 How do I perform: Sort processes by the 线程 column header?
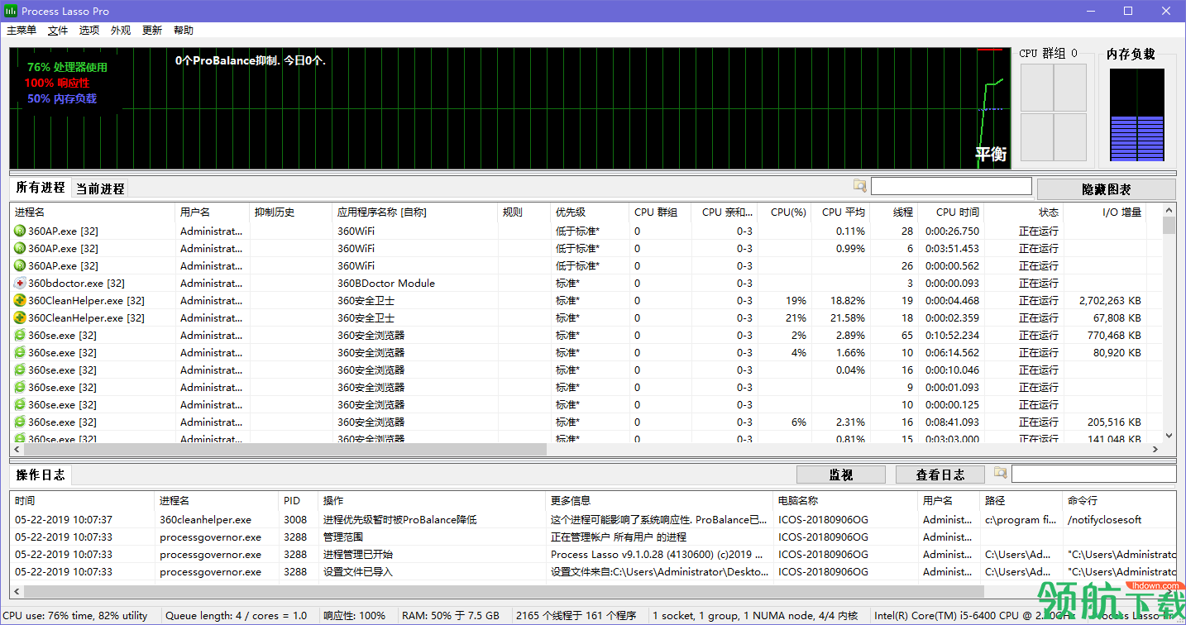(x=894, y=212)
